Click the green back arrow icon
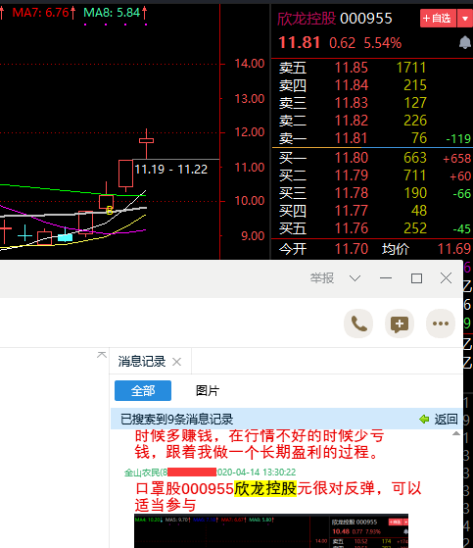 tap(424, 419)
